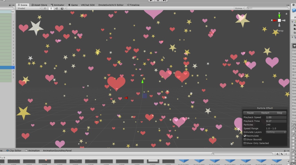
Task: Open scene effects dropdown arrow
Action: coord(66,8)
